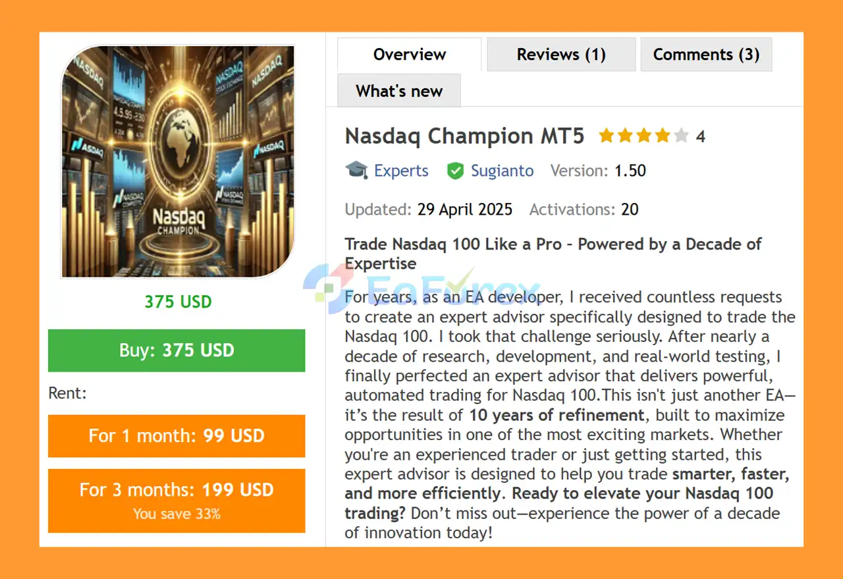
Task: Open the Reviews (1) tab
Action: point(561,55)
